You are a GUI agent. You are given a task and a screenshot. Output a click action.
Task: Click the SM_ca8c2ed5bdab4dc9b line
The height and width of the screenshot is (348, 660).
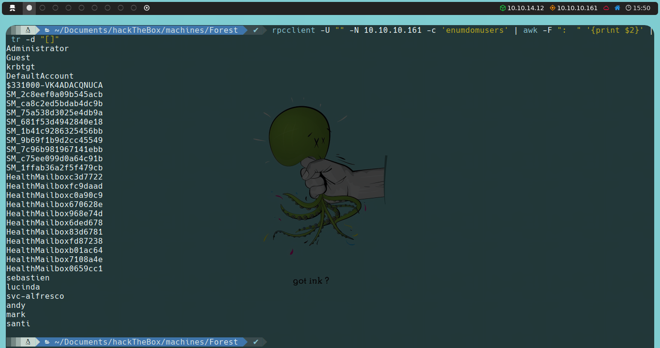tap(55, 103)
